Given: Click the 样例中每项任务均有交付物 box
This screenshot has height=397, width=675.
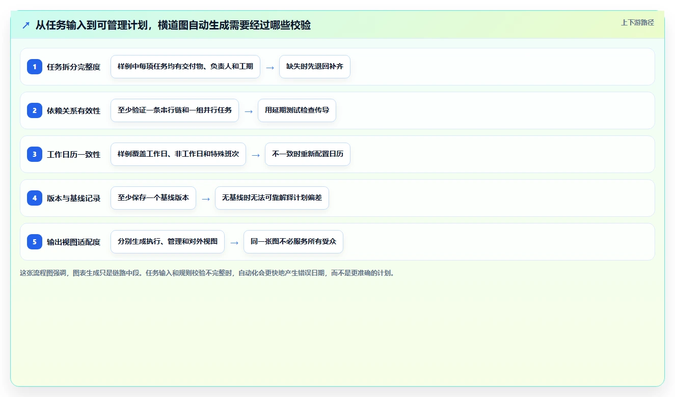Looking at the screenshot, I should pyautogui.click(x=185, y=67).
